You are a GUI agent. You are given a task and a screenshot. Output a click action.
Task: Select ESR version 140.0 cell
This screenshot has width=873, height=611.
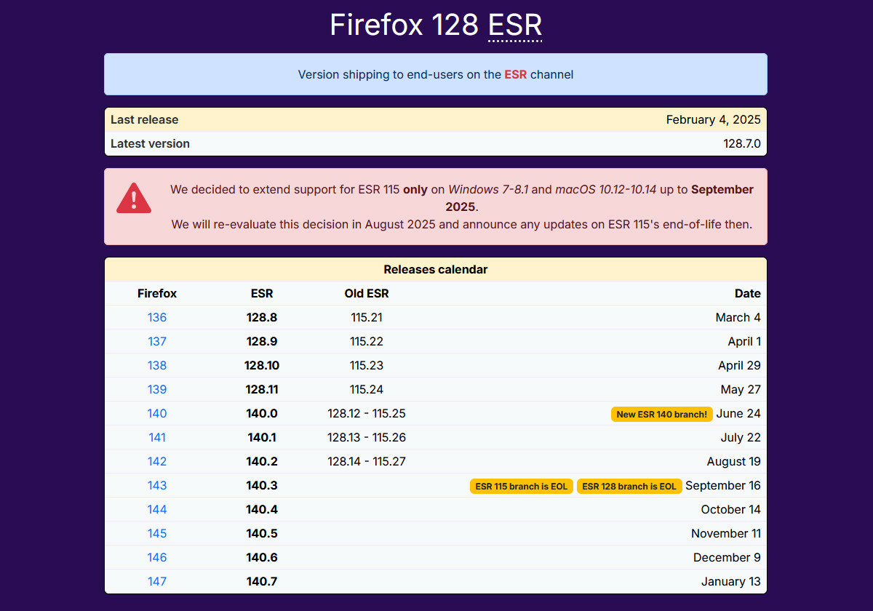[x=262, y=413]
